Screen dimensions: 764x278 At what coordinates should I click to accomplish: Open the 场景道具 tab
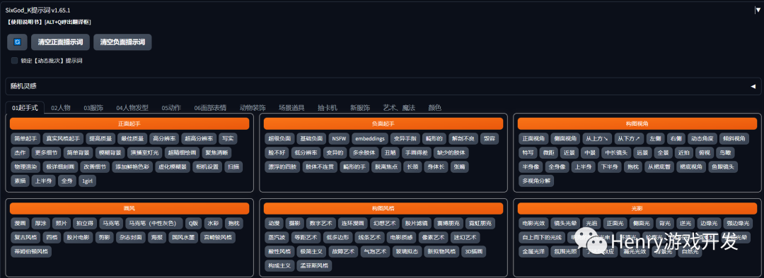[x=291, y=108]
